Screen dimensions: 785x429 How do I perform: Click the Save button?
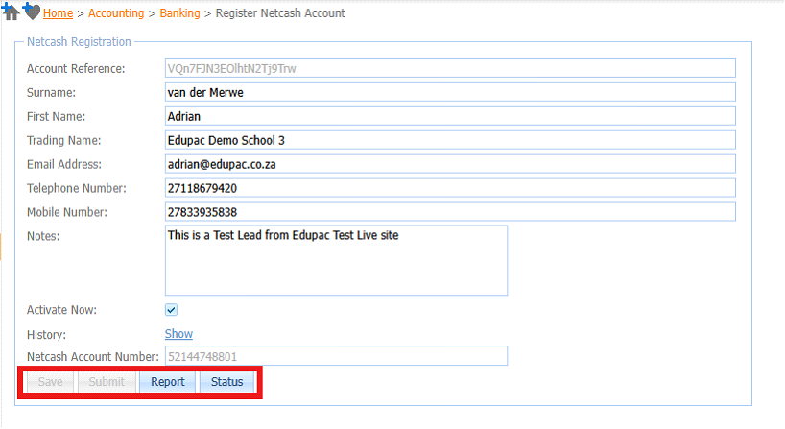(x=51, y=382)
